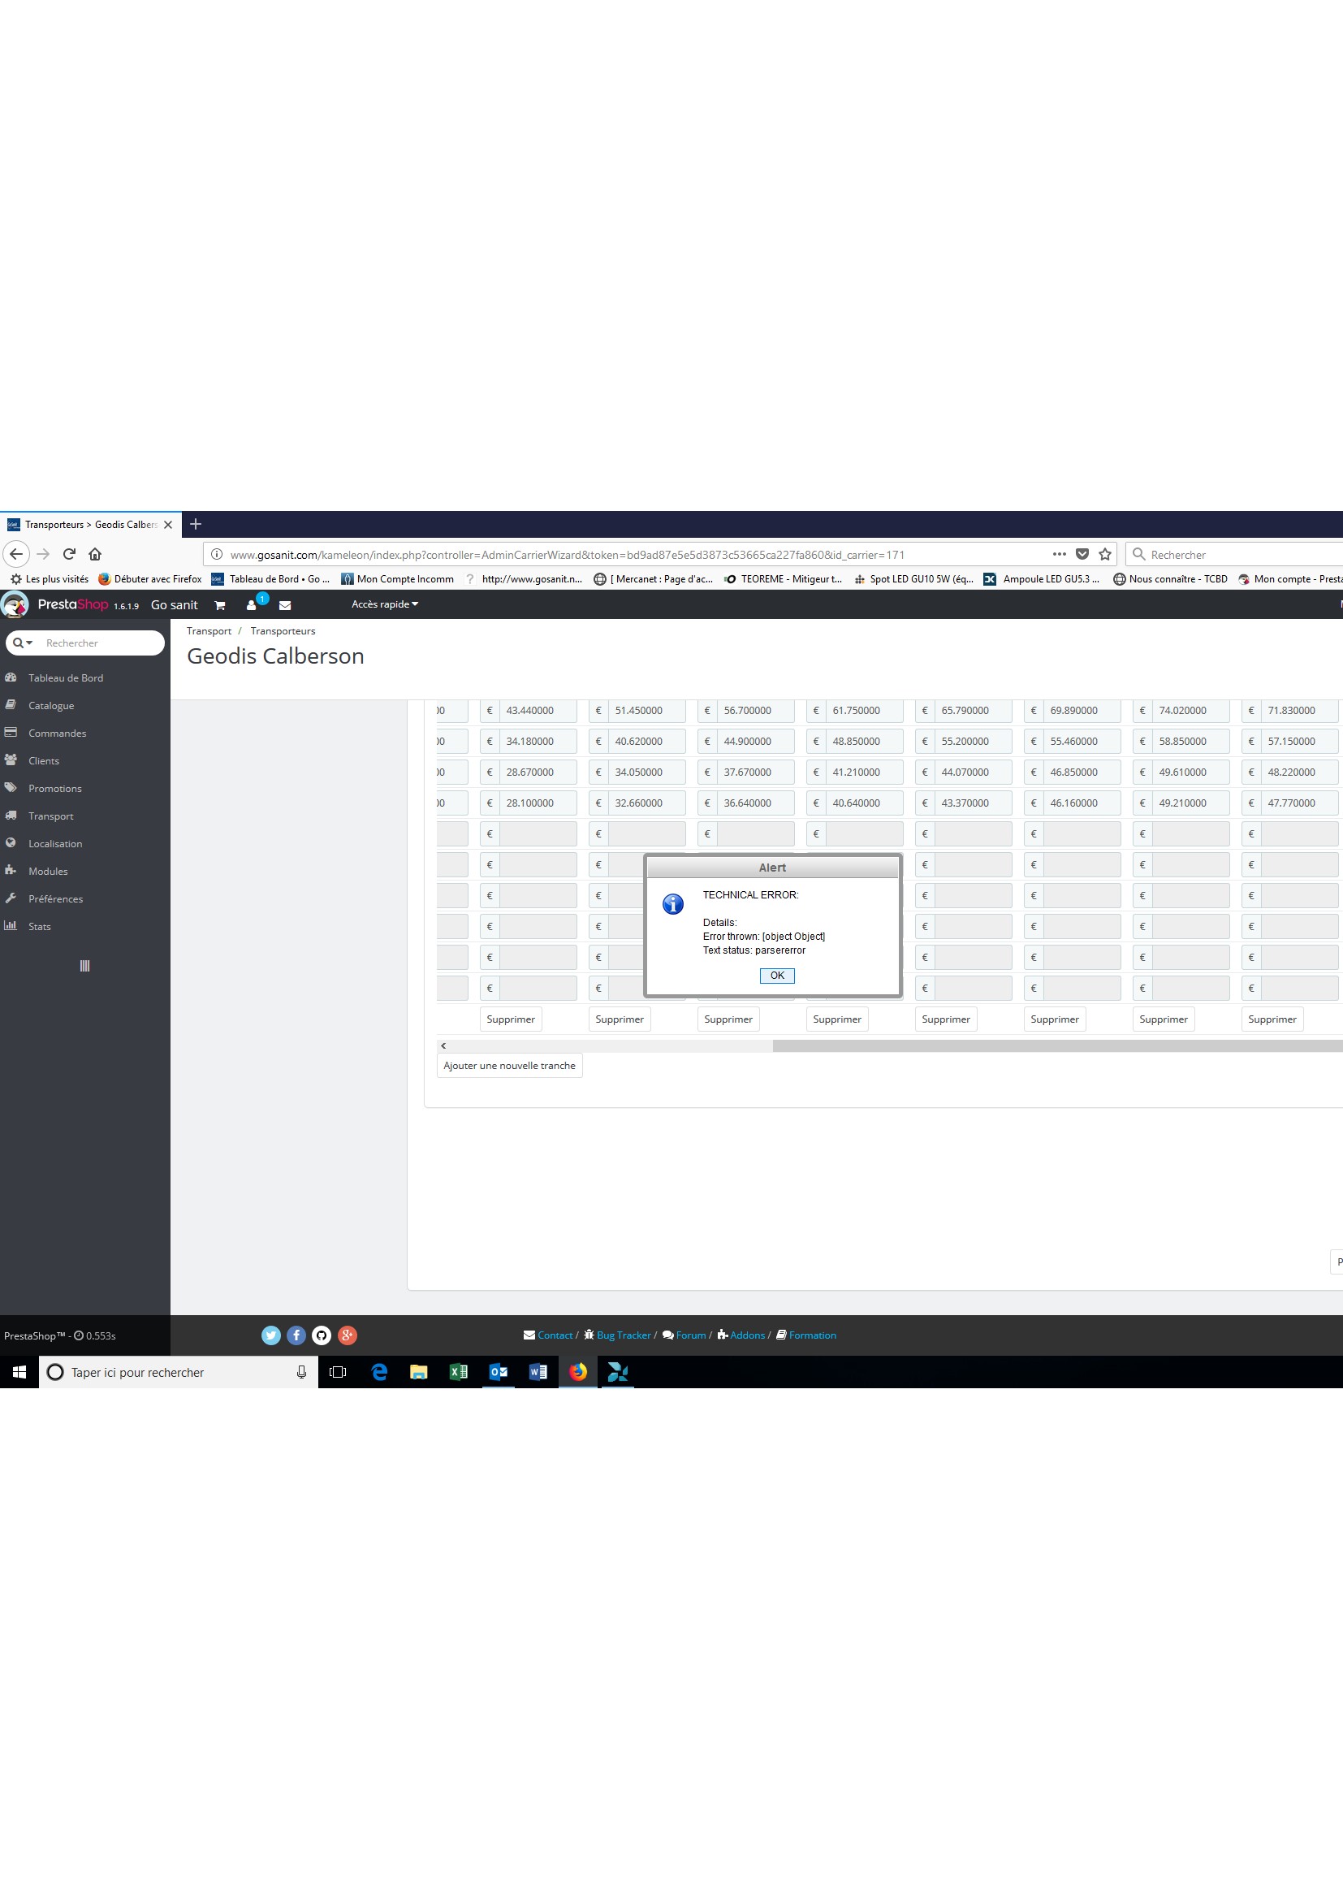Click the Transporteurs breadcrumb
Screen dimensions: 1343x1900
click(283, 630)
